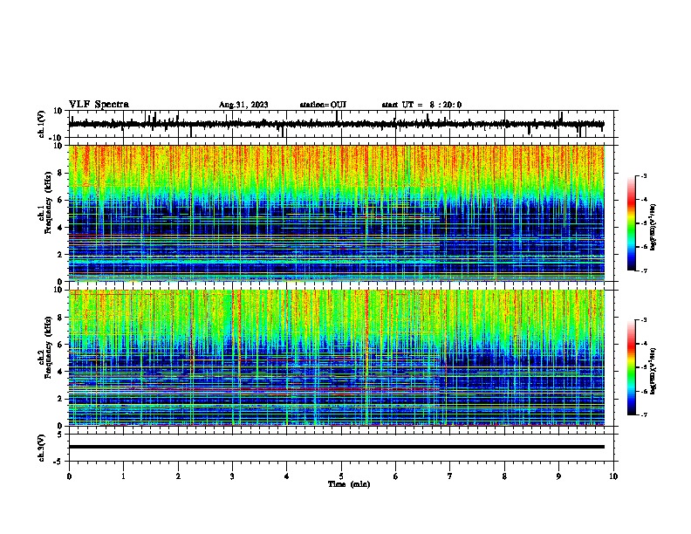Click the "-7" tick on ch.2 color bar
The height and width of the screenshot is (534, 691).
coord(643,415)
